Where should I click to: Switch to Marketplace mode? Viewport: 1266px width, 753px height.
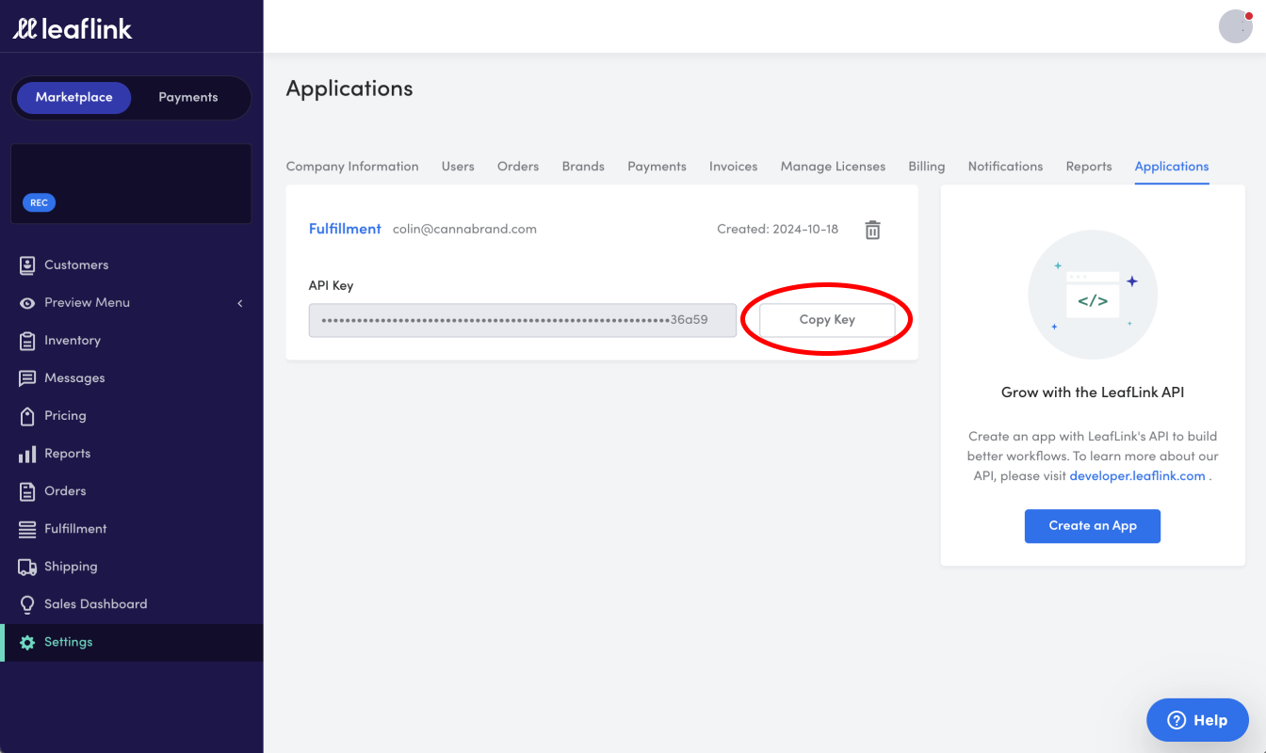click(74, 97)
